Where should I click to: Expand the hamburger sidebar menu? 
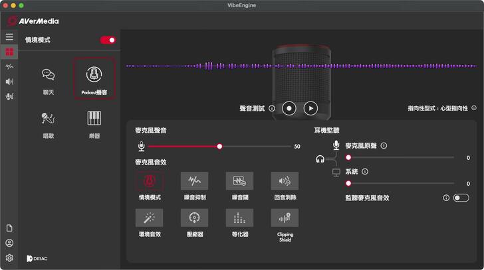9,37
